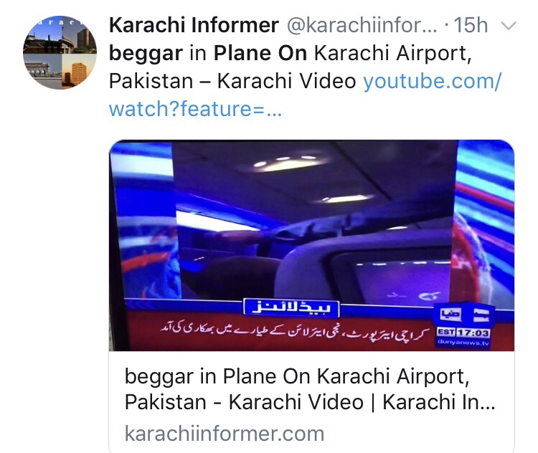The width and height of the screenshot is (538, 453).
Task: Click the Dunya News channel logo
Action: tap(464, 314)
